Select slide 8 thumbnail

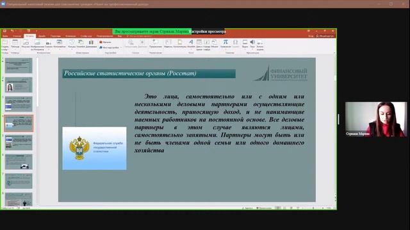click(x=19, y=199)
